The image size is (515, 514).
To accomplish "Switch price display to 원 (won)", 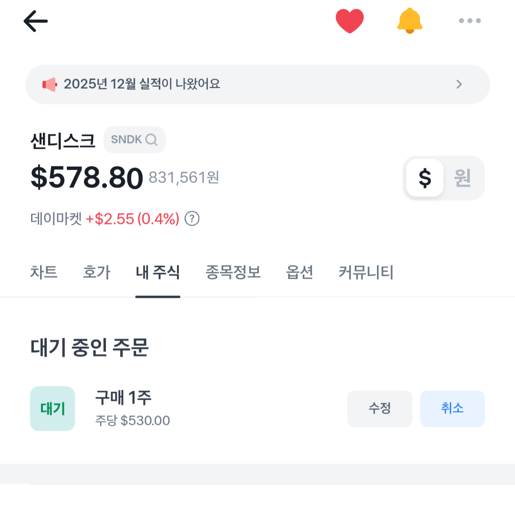I will (x=463, y=178).
